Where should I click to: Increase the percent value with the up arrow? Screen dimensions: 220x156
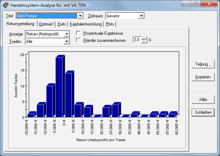tap(144, 38)
